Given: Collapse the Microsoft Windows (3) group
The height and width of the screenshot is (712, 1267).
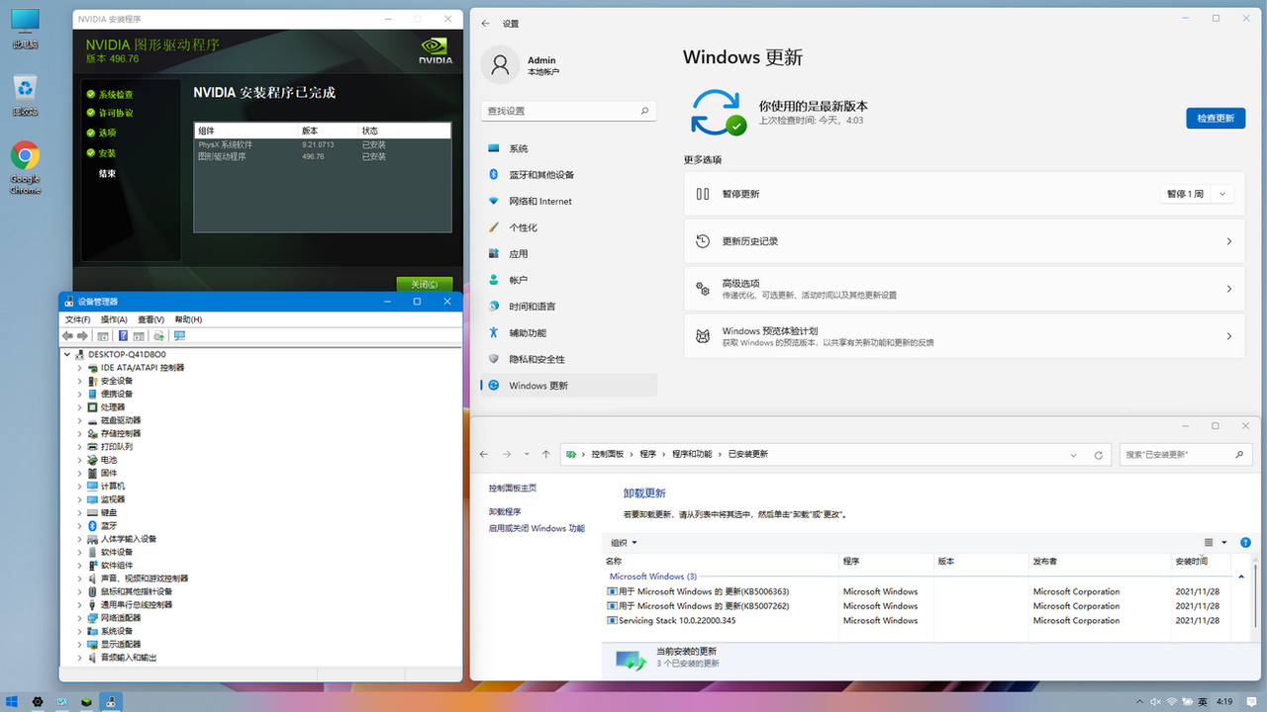Looking at the screenshot, I should 1241,577.
